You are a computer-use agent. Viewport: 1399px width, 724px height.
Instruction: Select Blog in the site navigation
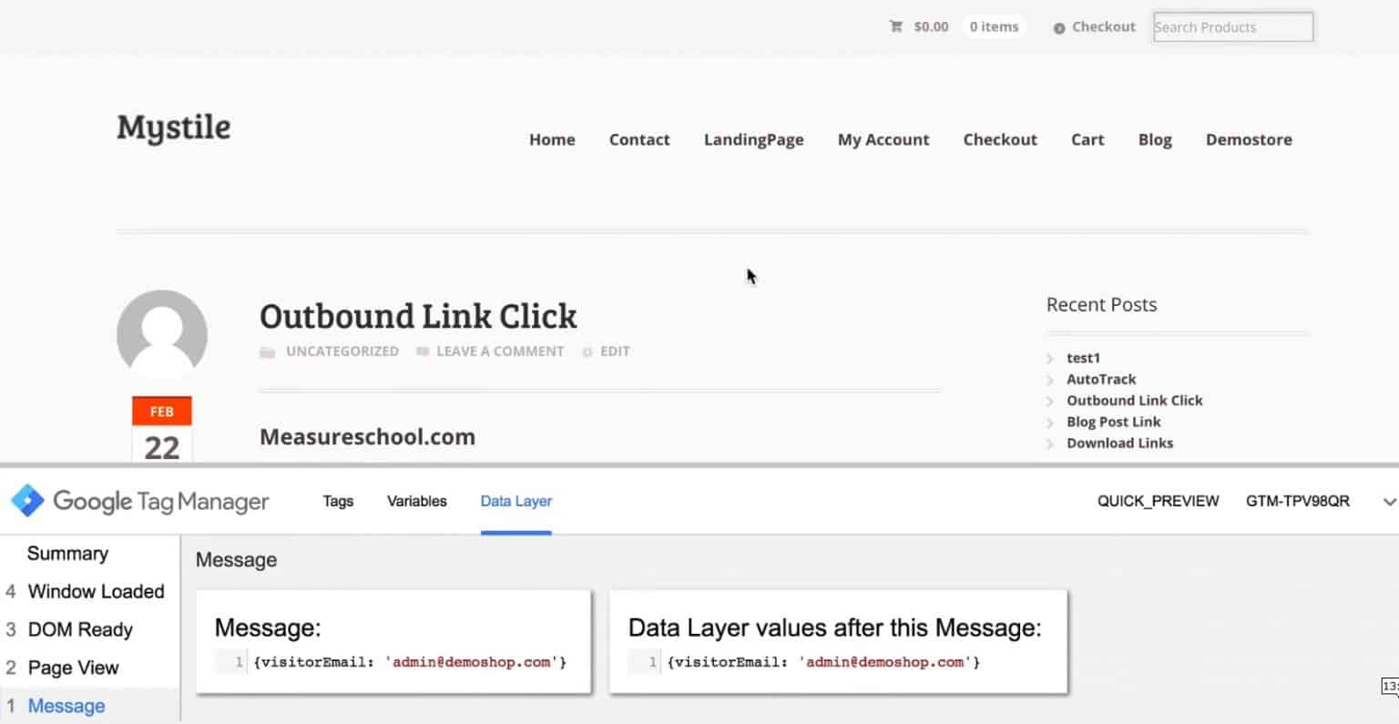point(1154,139)
